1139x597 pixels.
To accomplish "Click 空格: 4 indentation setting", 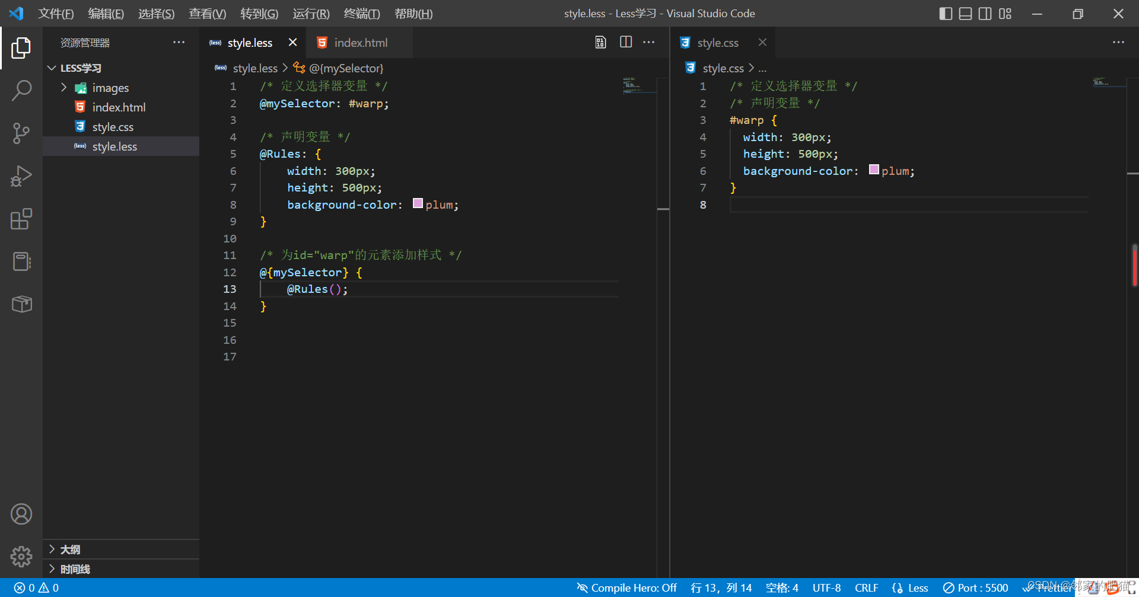I will coord(782,588).
